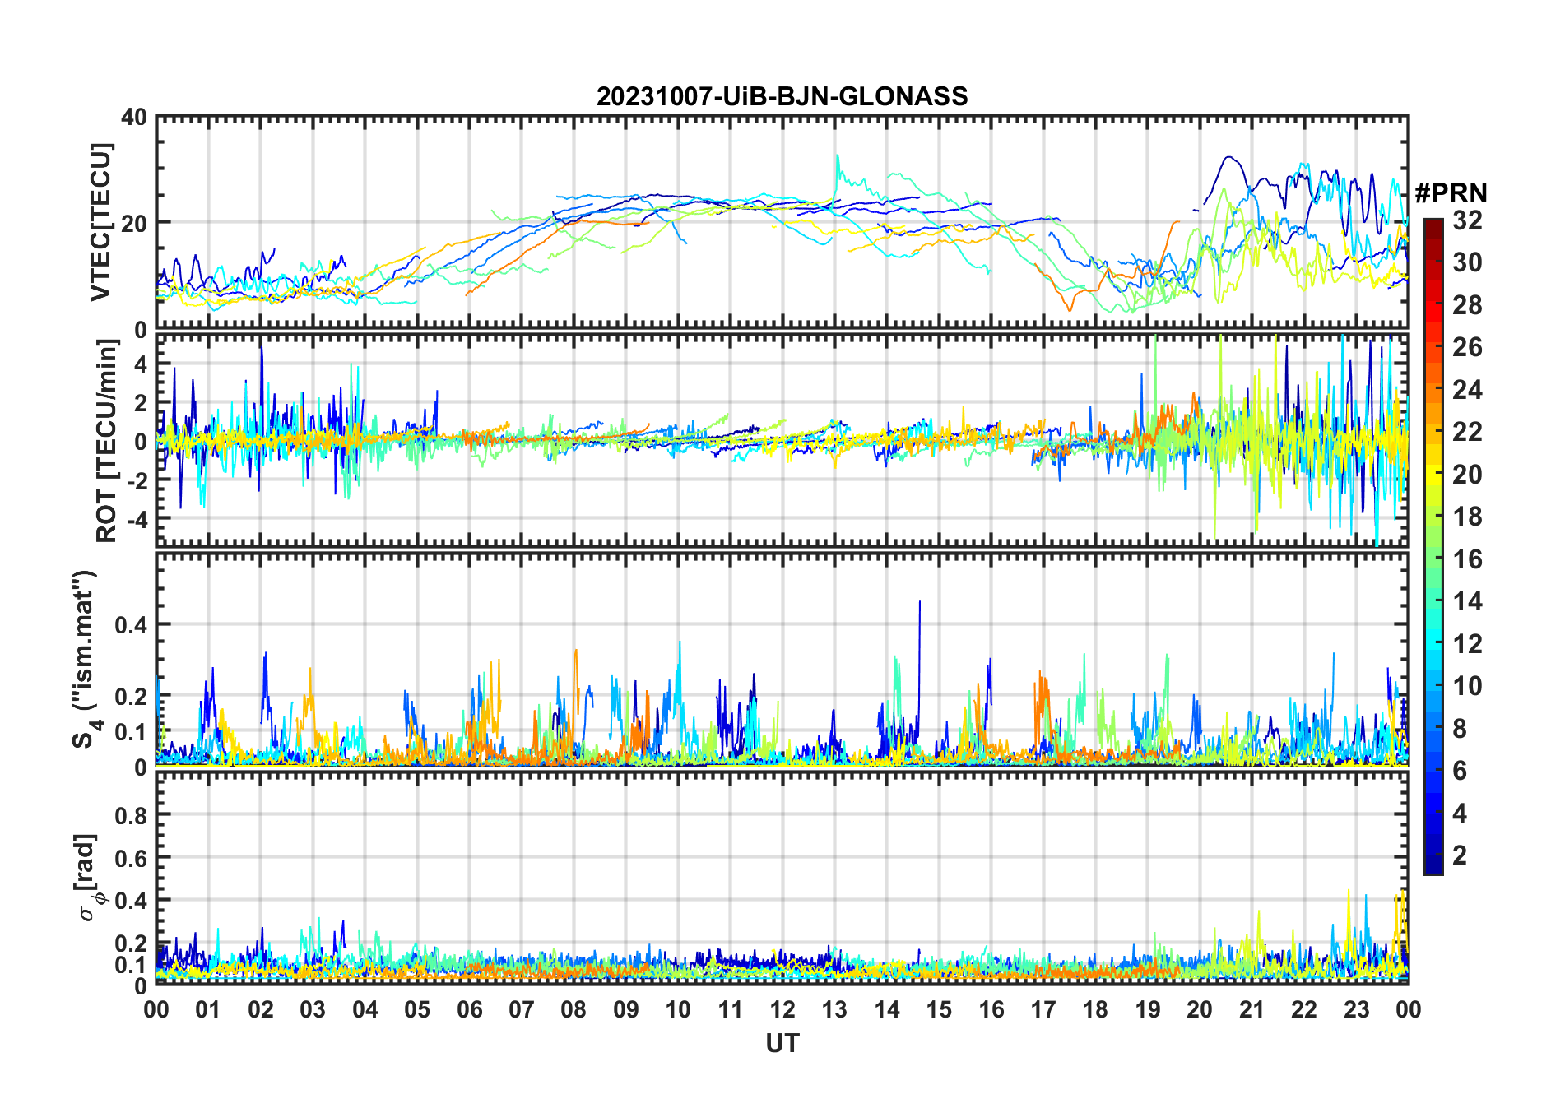Click hour 01 on the UT axis
1565x1094 pixels.
tap(208, 1009)
